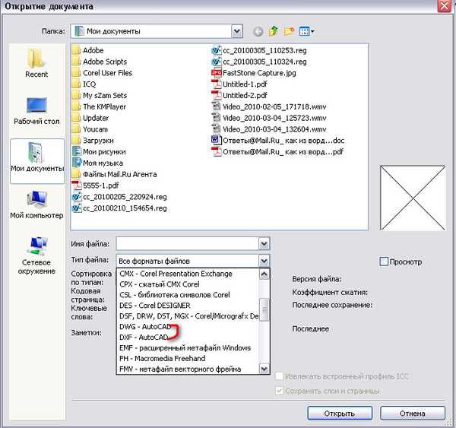Select the Untitled-1.pdf file
456x428 pixels.
[239, 84]
